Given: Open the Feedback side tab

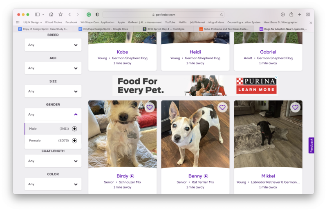Looking at the screenshot, I should pyautogui.click(x=311, y=146).
